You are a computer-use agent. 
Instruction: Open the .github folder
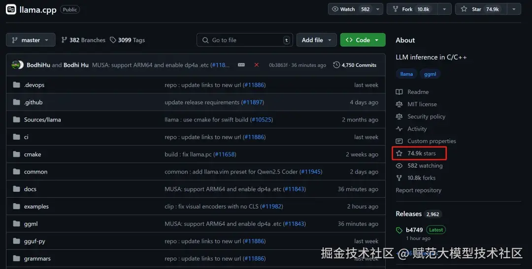tap(33, 102)
